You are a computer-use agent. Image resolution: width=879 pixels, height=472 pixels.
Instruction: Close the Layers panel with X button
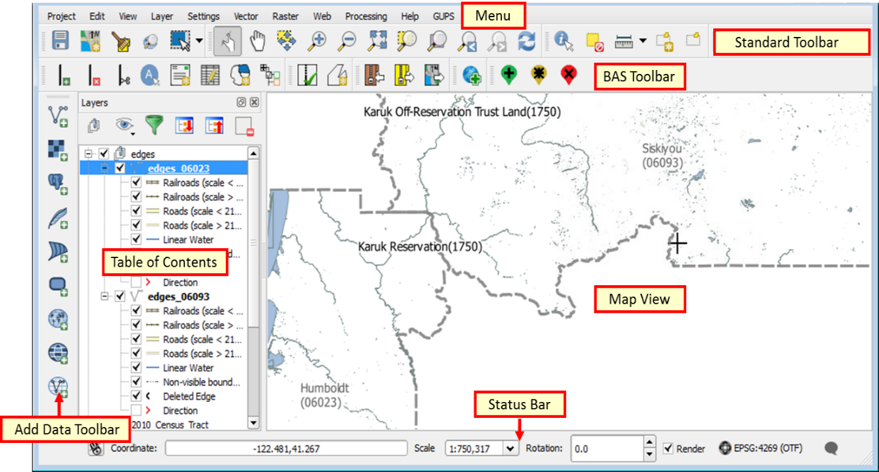(x=254, y=103)
